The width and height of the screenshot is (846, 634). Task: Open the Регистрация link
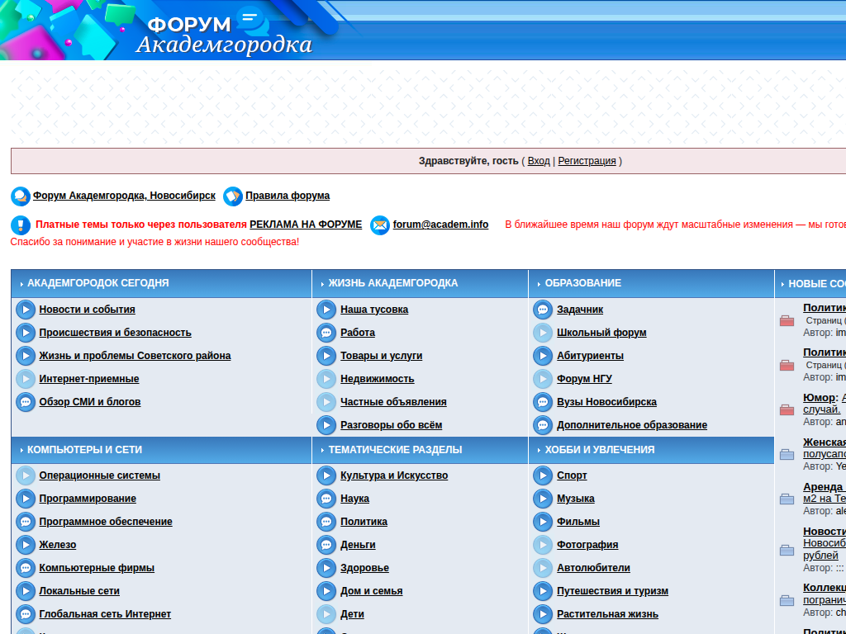pyautogui.click(x=587, y=161)
